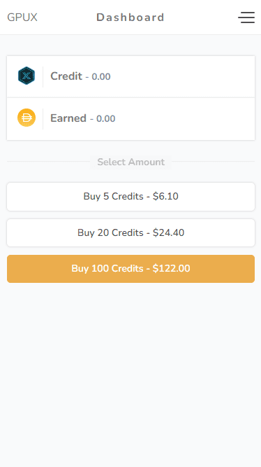Go home via the GPUX logo
This screenshot has height=467, width=261.
click(22, 18)
